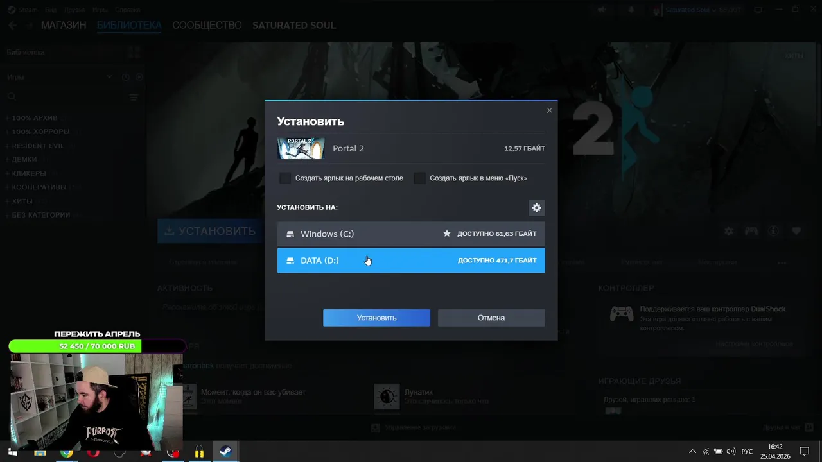822x462 pixels.
Task: Open the Руководства tab on the game page
Action: click(642, 262)
